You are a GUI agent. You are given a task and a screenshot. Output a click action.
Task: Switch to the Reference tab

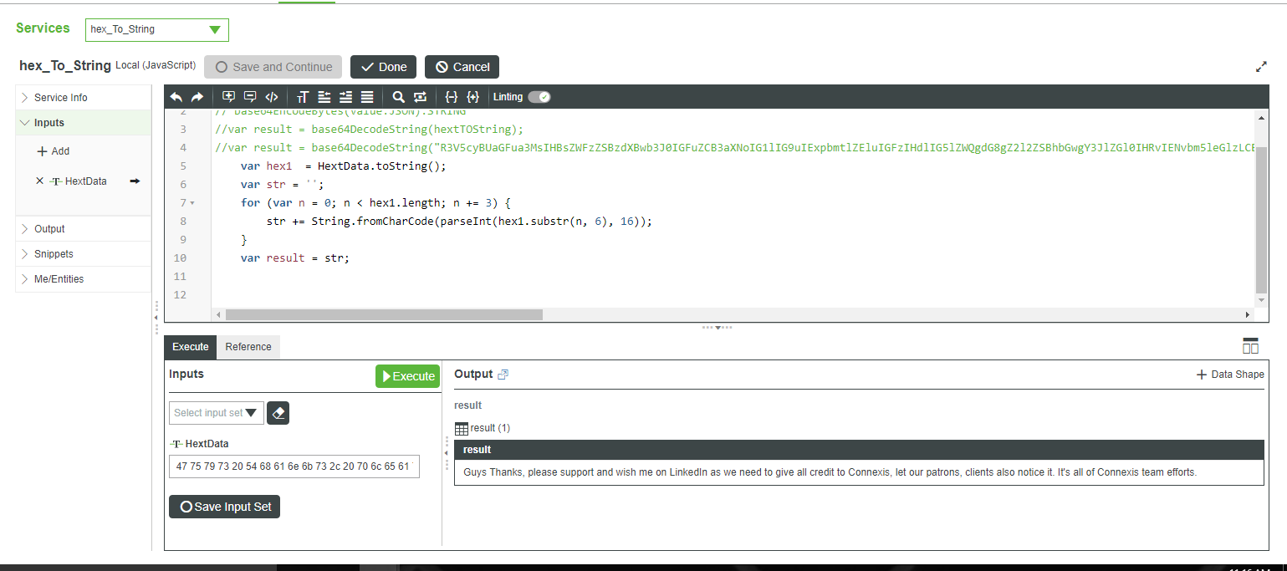click(248, 347)
